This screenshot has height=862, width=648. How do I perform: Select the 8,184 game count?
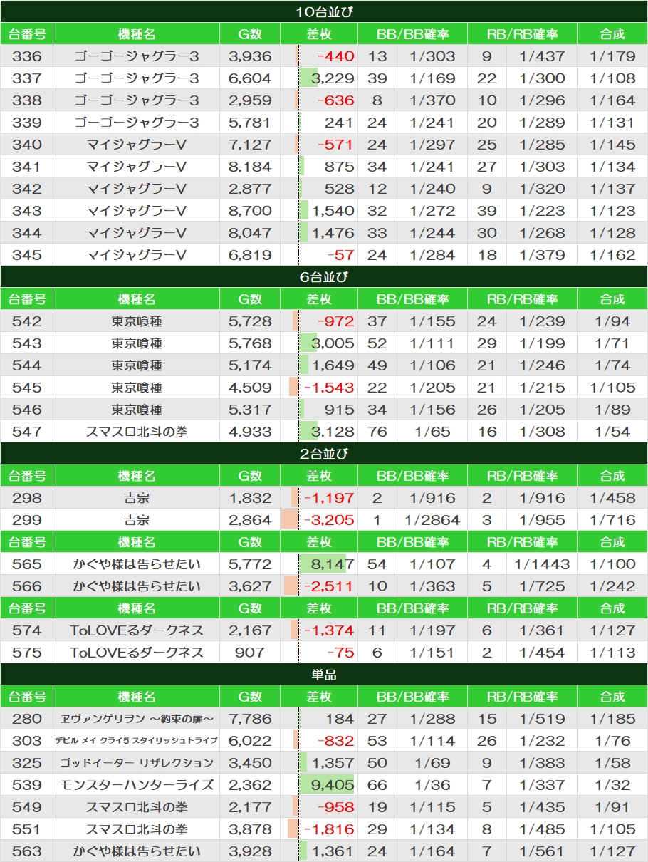click(250, 167)
